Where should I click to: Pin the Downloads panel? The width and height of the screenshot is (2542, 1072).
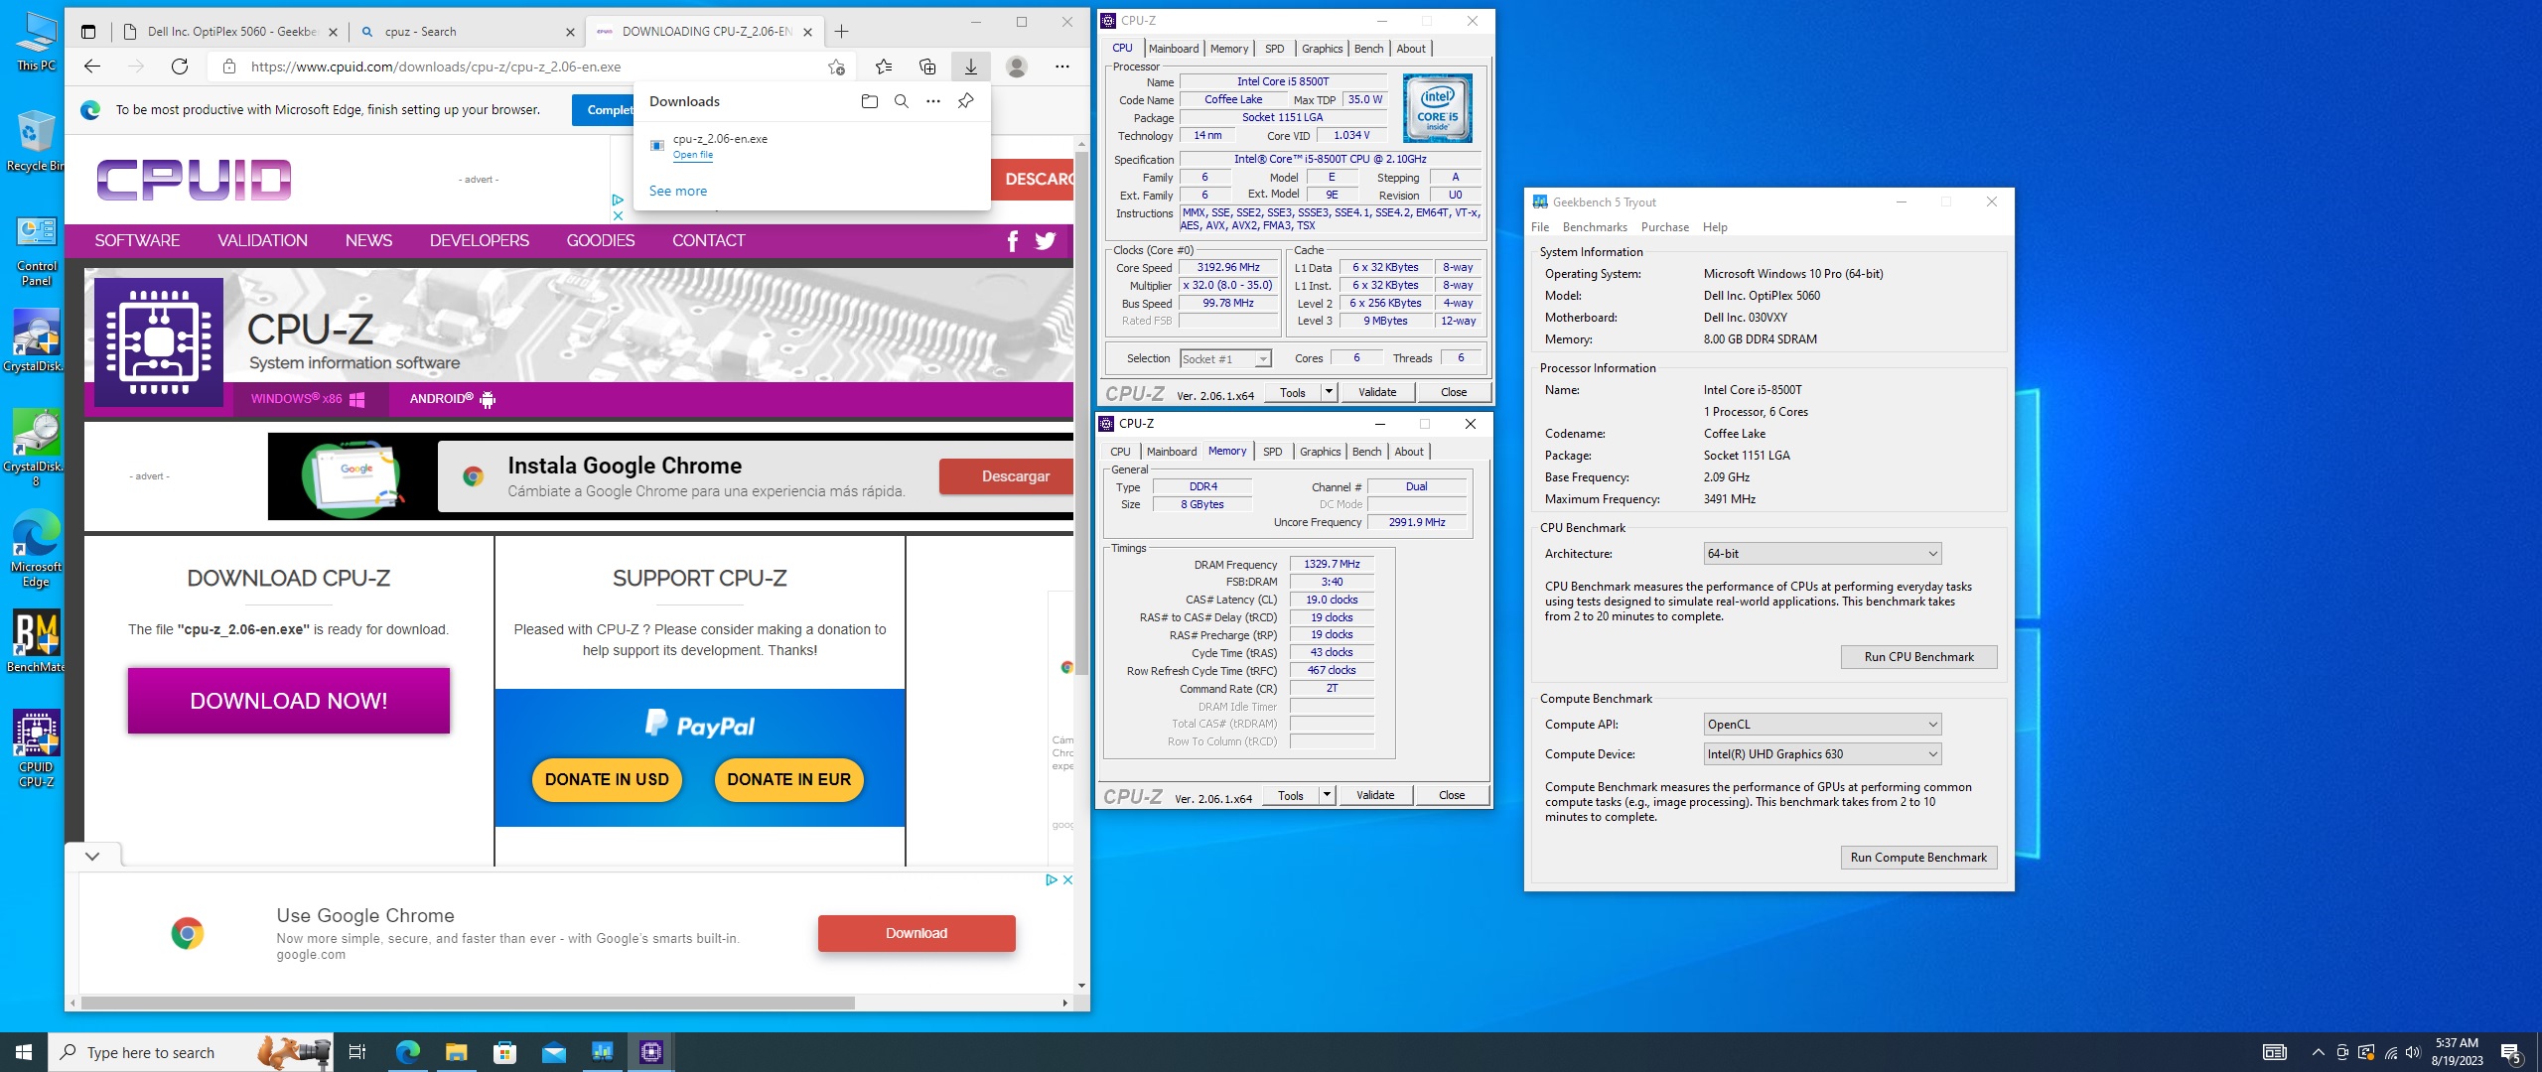pyautogui.click(x=965, y=101)
